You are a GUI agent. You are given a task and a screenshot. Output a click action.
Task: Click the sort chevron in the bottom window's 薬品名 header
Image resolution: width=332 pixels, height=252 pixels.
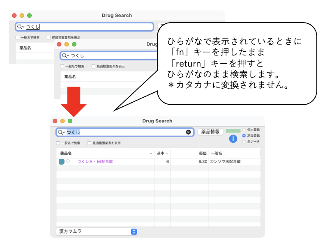click(150, 153)
